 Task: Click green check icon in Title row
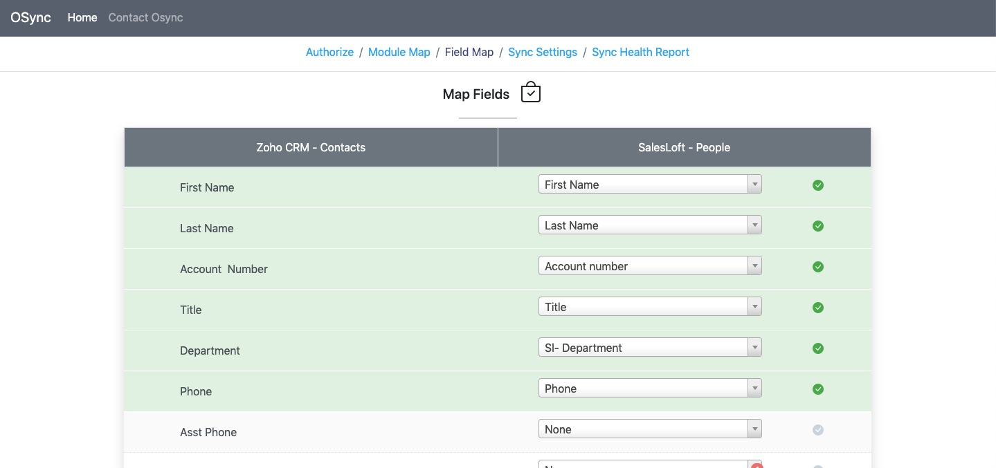tap(818, 308)
